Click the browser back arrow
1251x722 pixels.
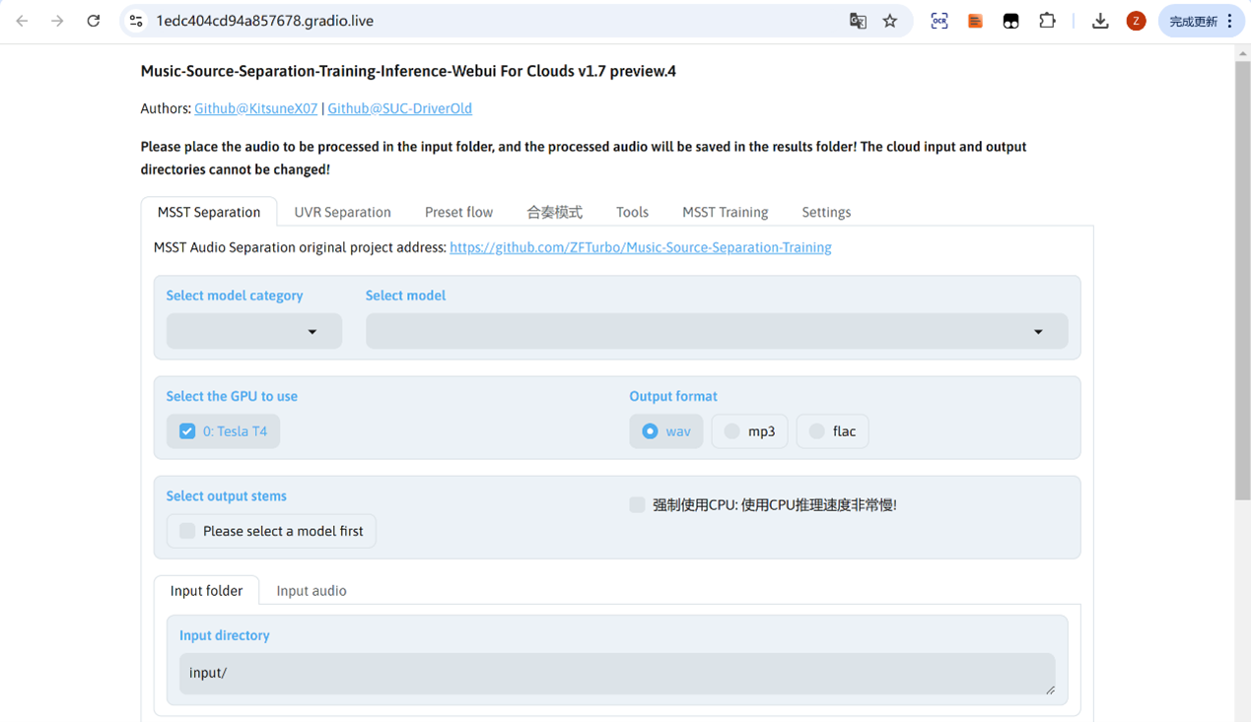pyautogui.click(x=22, y=21)
